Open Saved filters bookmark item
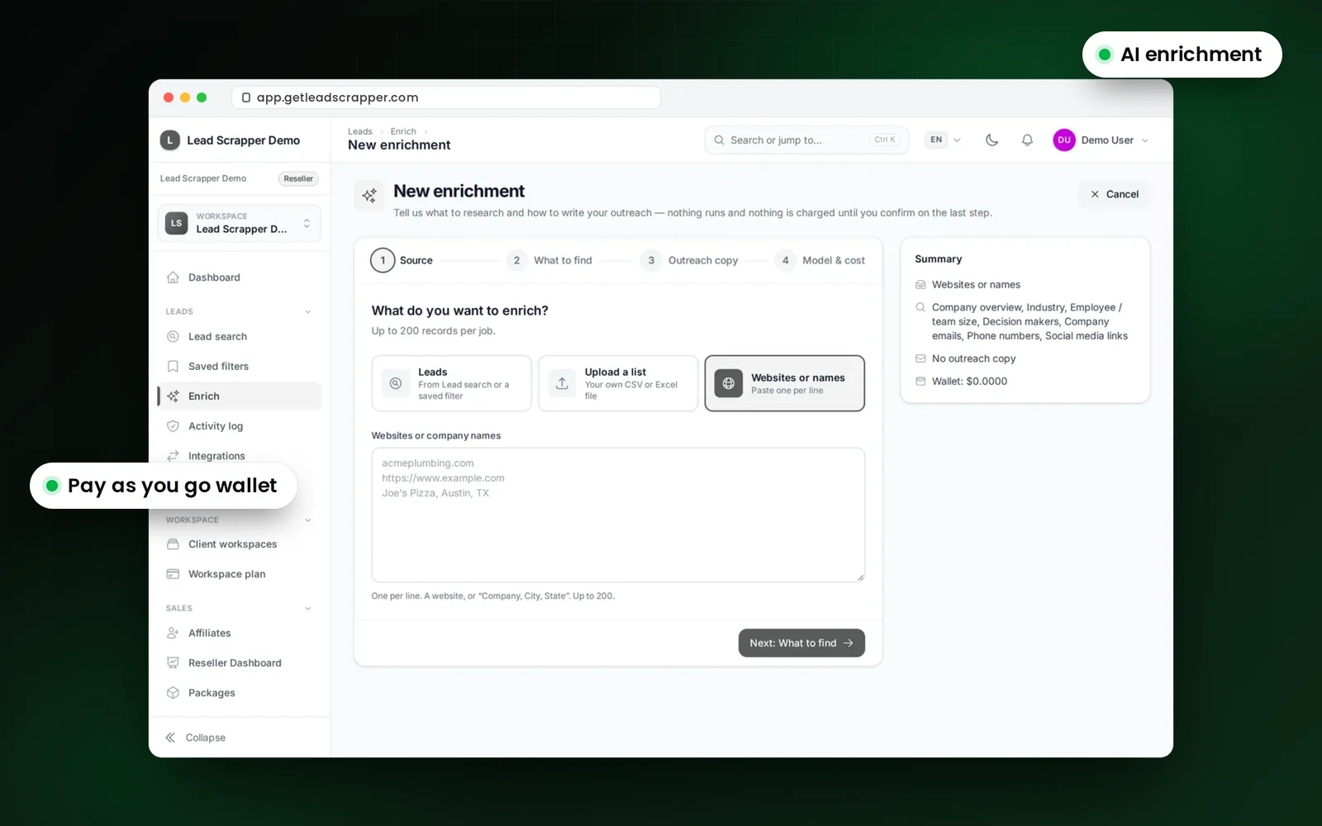The width and height of the screenshot is (1322, 826). click(239, 366)
